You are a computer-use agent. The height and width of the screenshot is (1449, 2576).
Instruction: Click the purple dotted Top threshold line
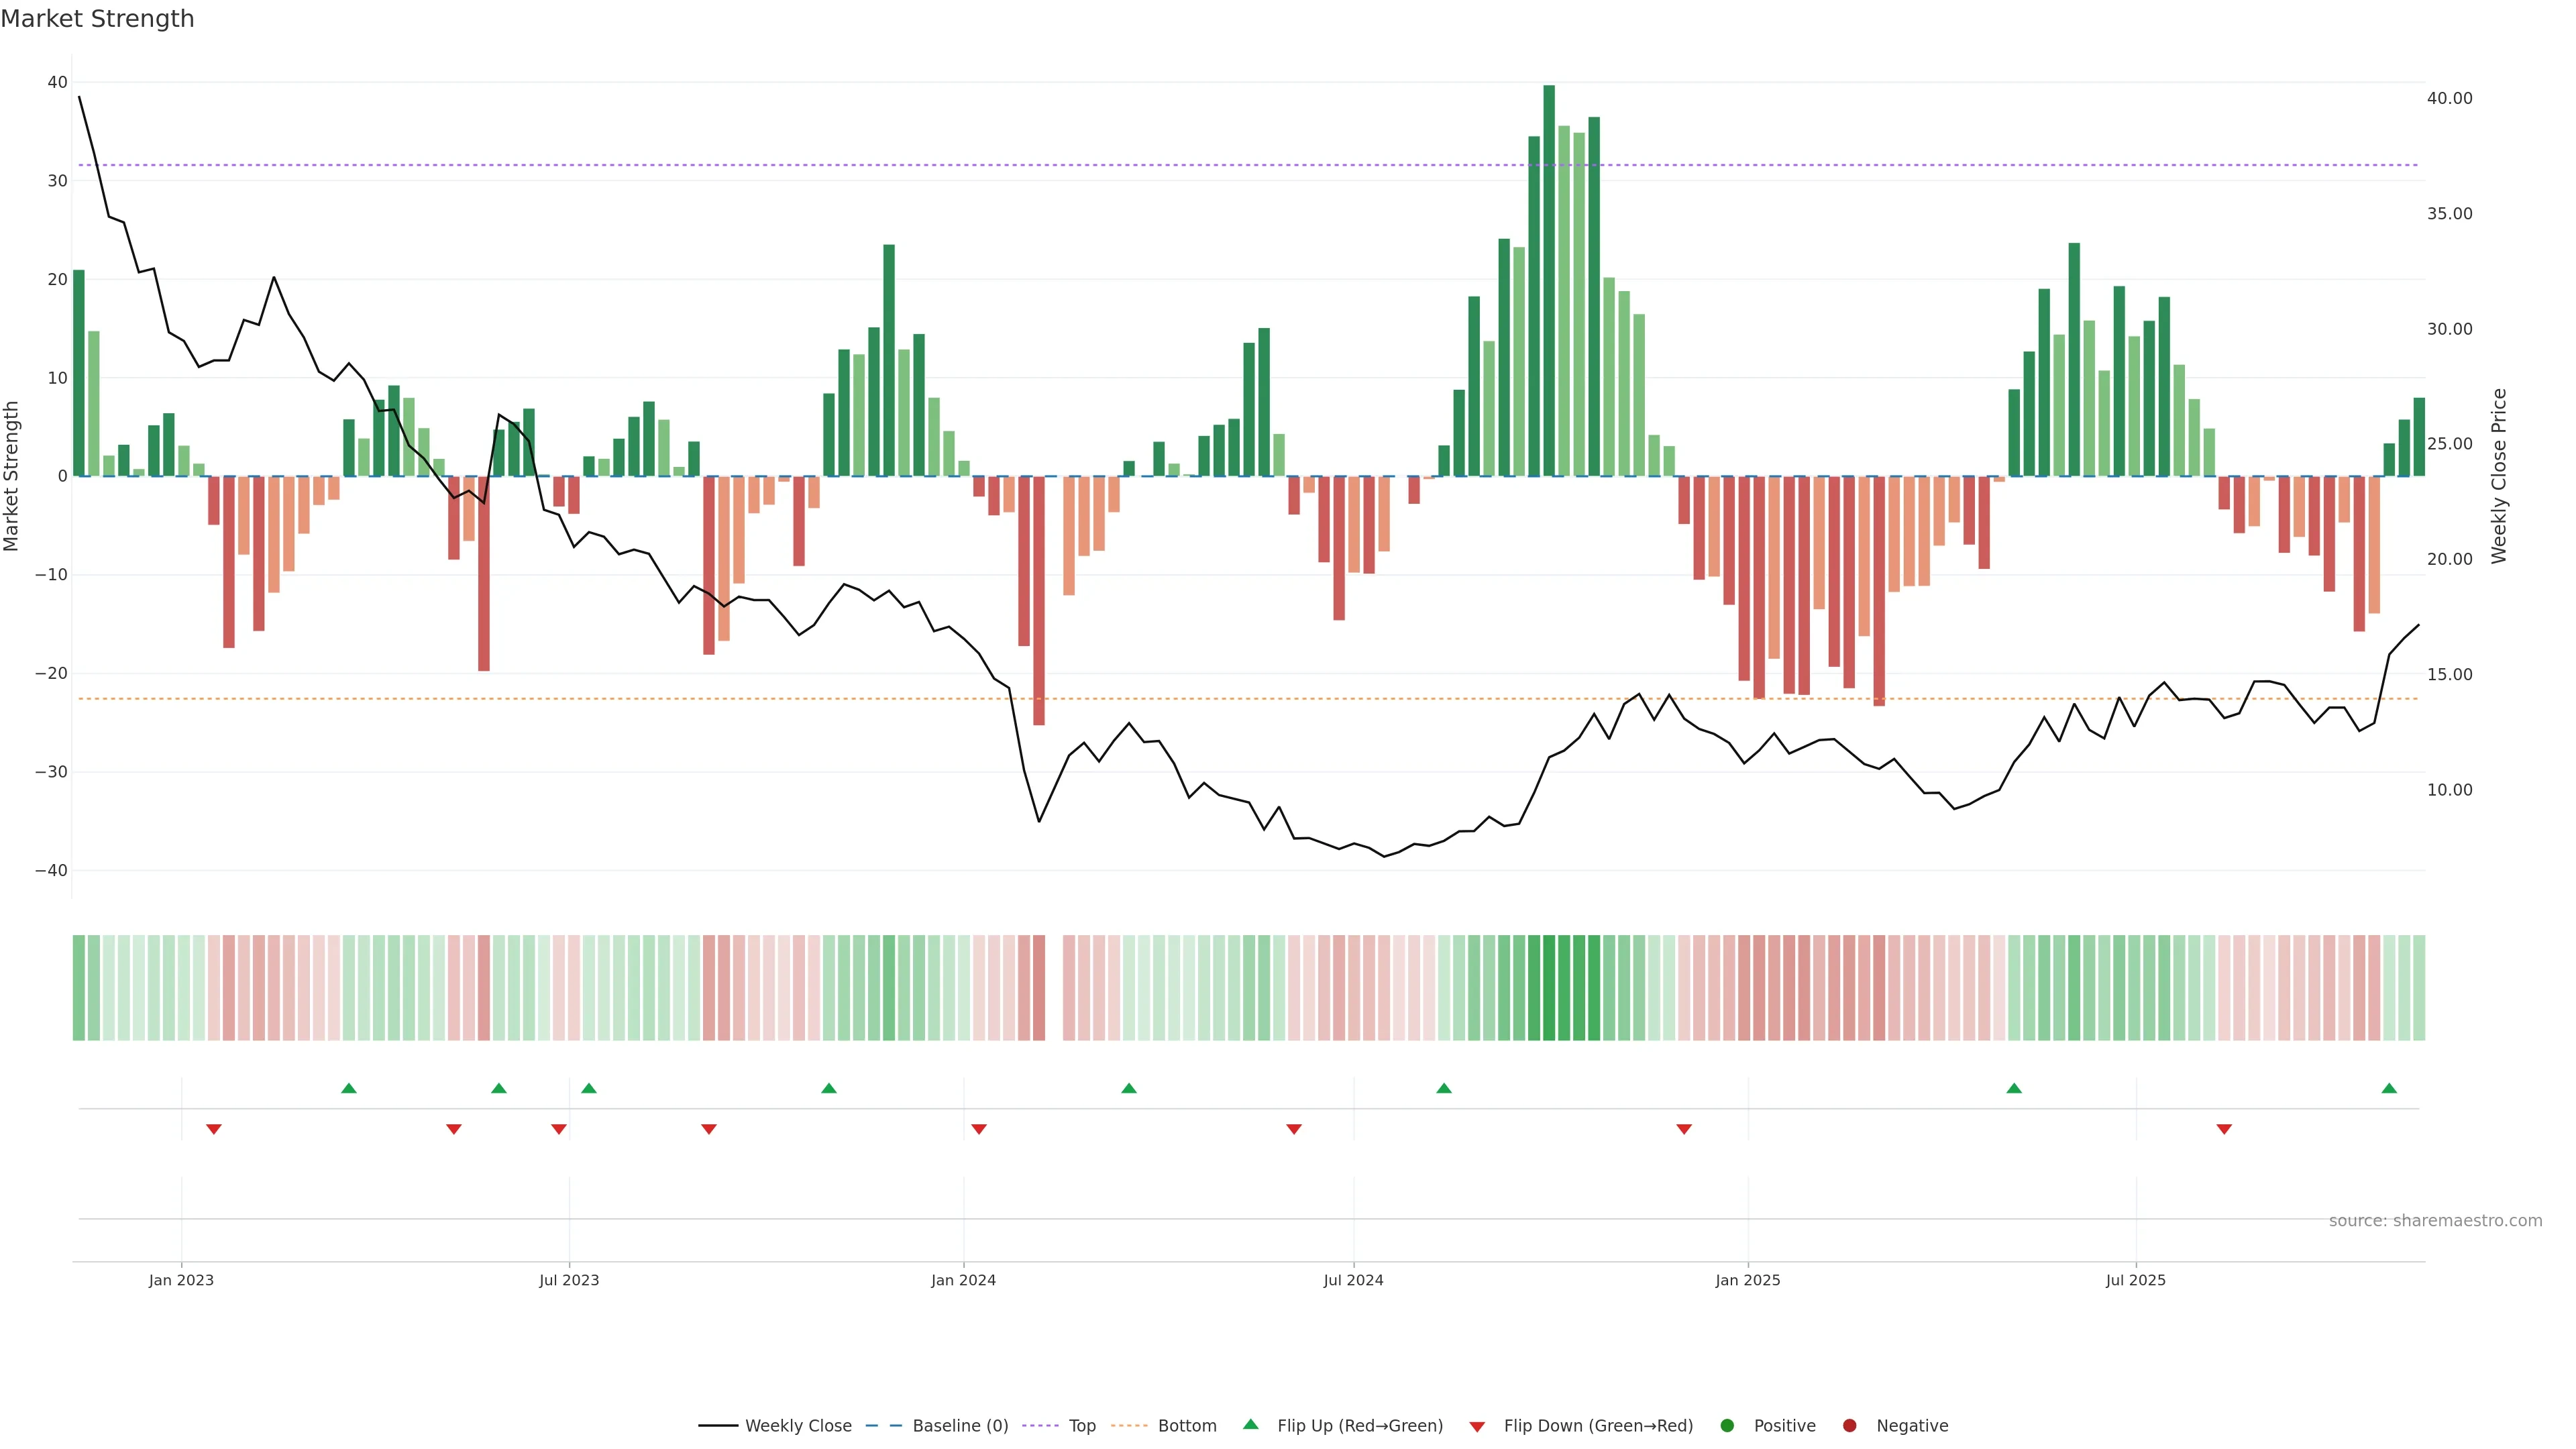pos(1000,165)
